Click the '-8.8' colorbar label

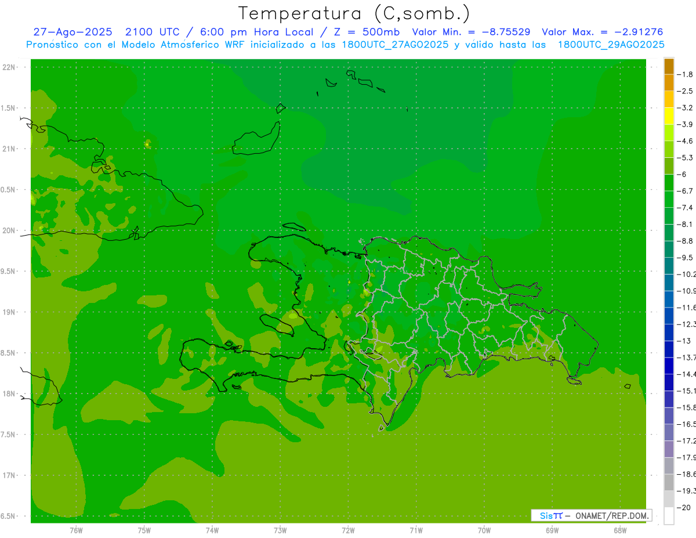(686, 241)
